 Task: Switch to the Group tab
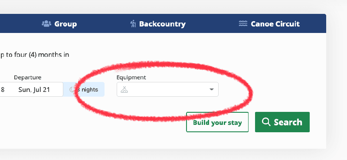59,24
